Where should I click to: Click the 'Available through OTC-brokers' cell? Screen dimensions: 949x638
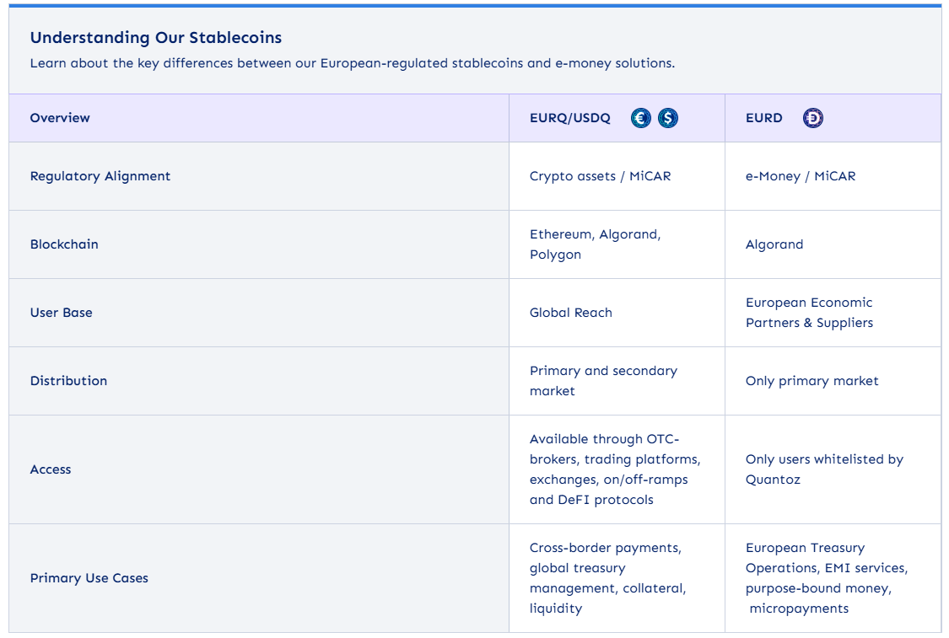[x=615, y=469]
